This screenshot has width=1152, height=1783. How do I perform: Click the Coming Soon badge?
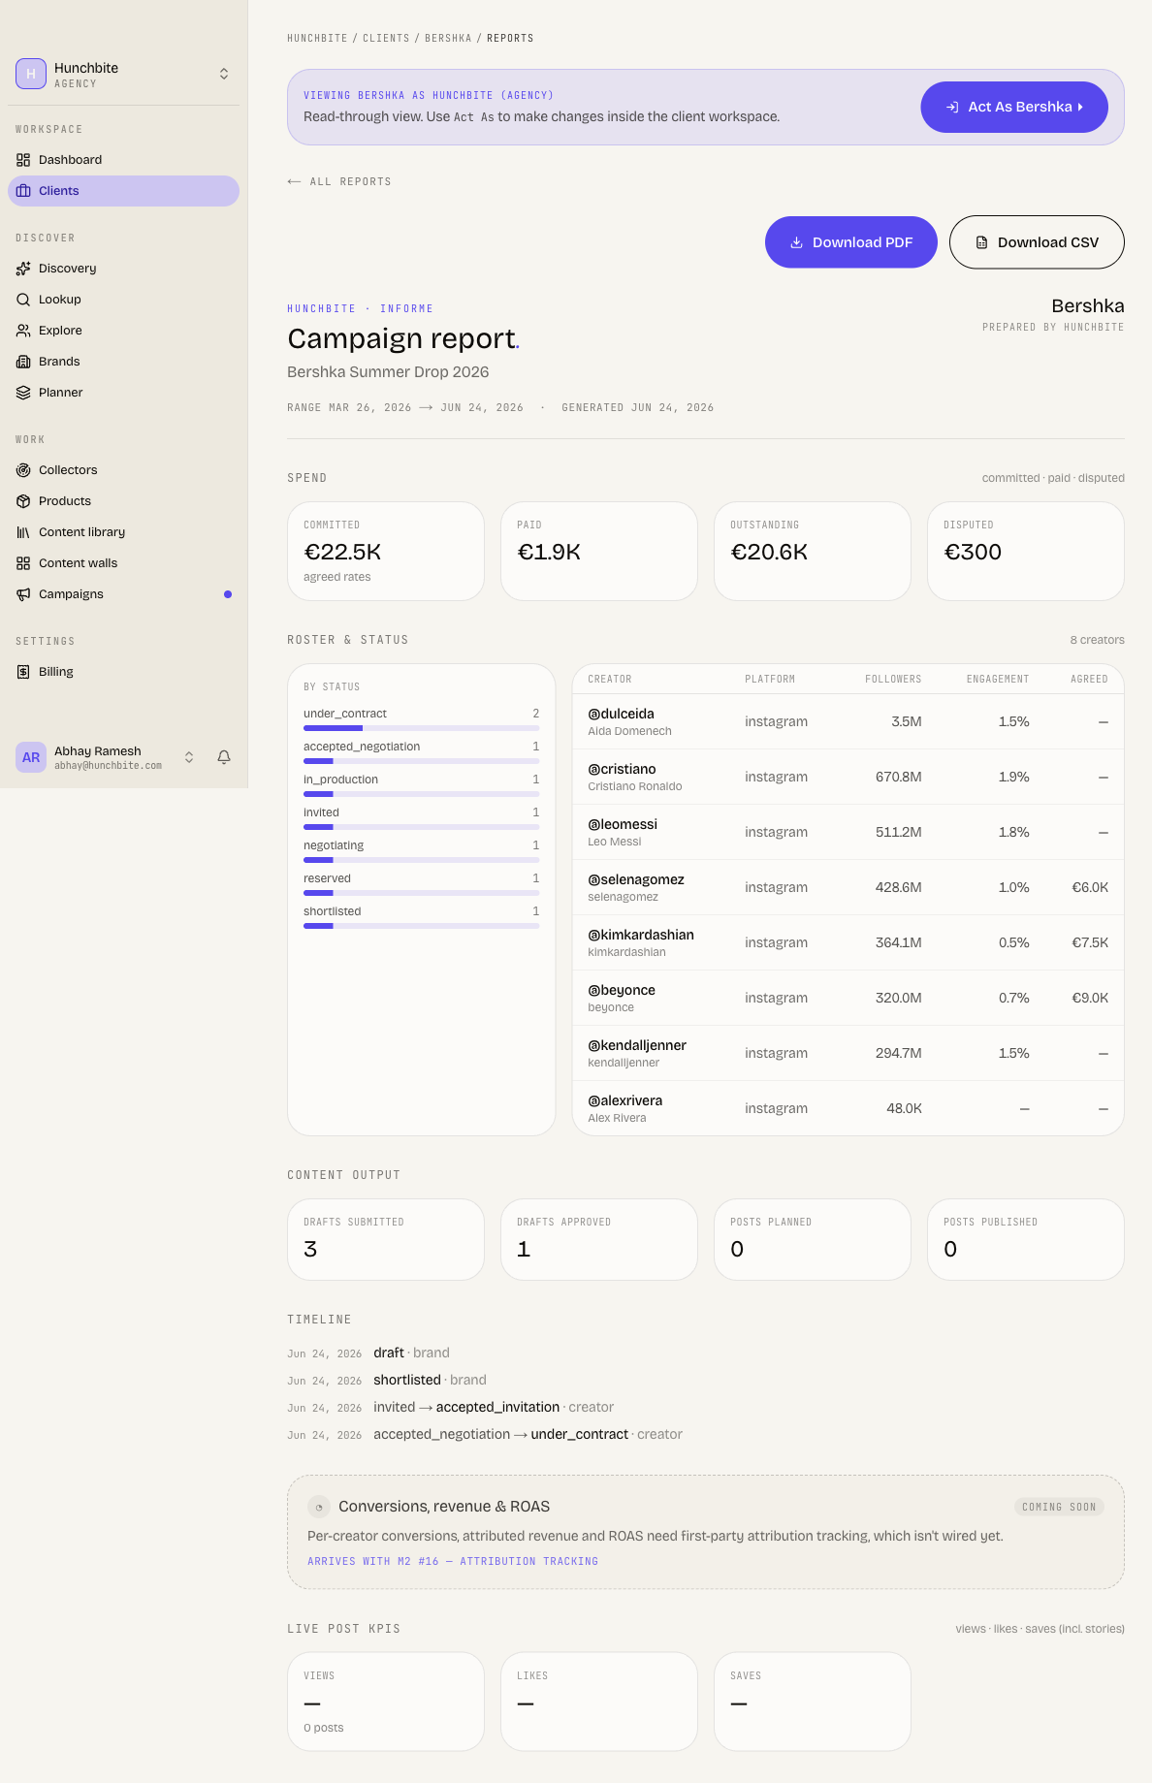(1059, 1507)
